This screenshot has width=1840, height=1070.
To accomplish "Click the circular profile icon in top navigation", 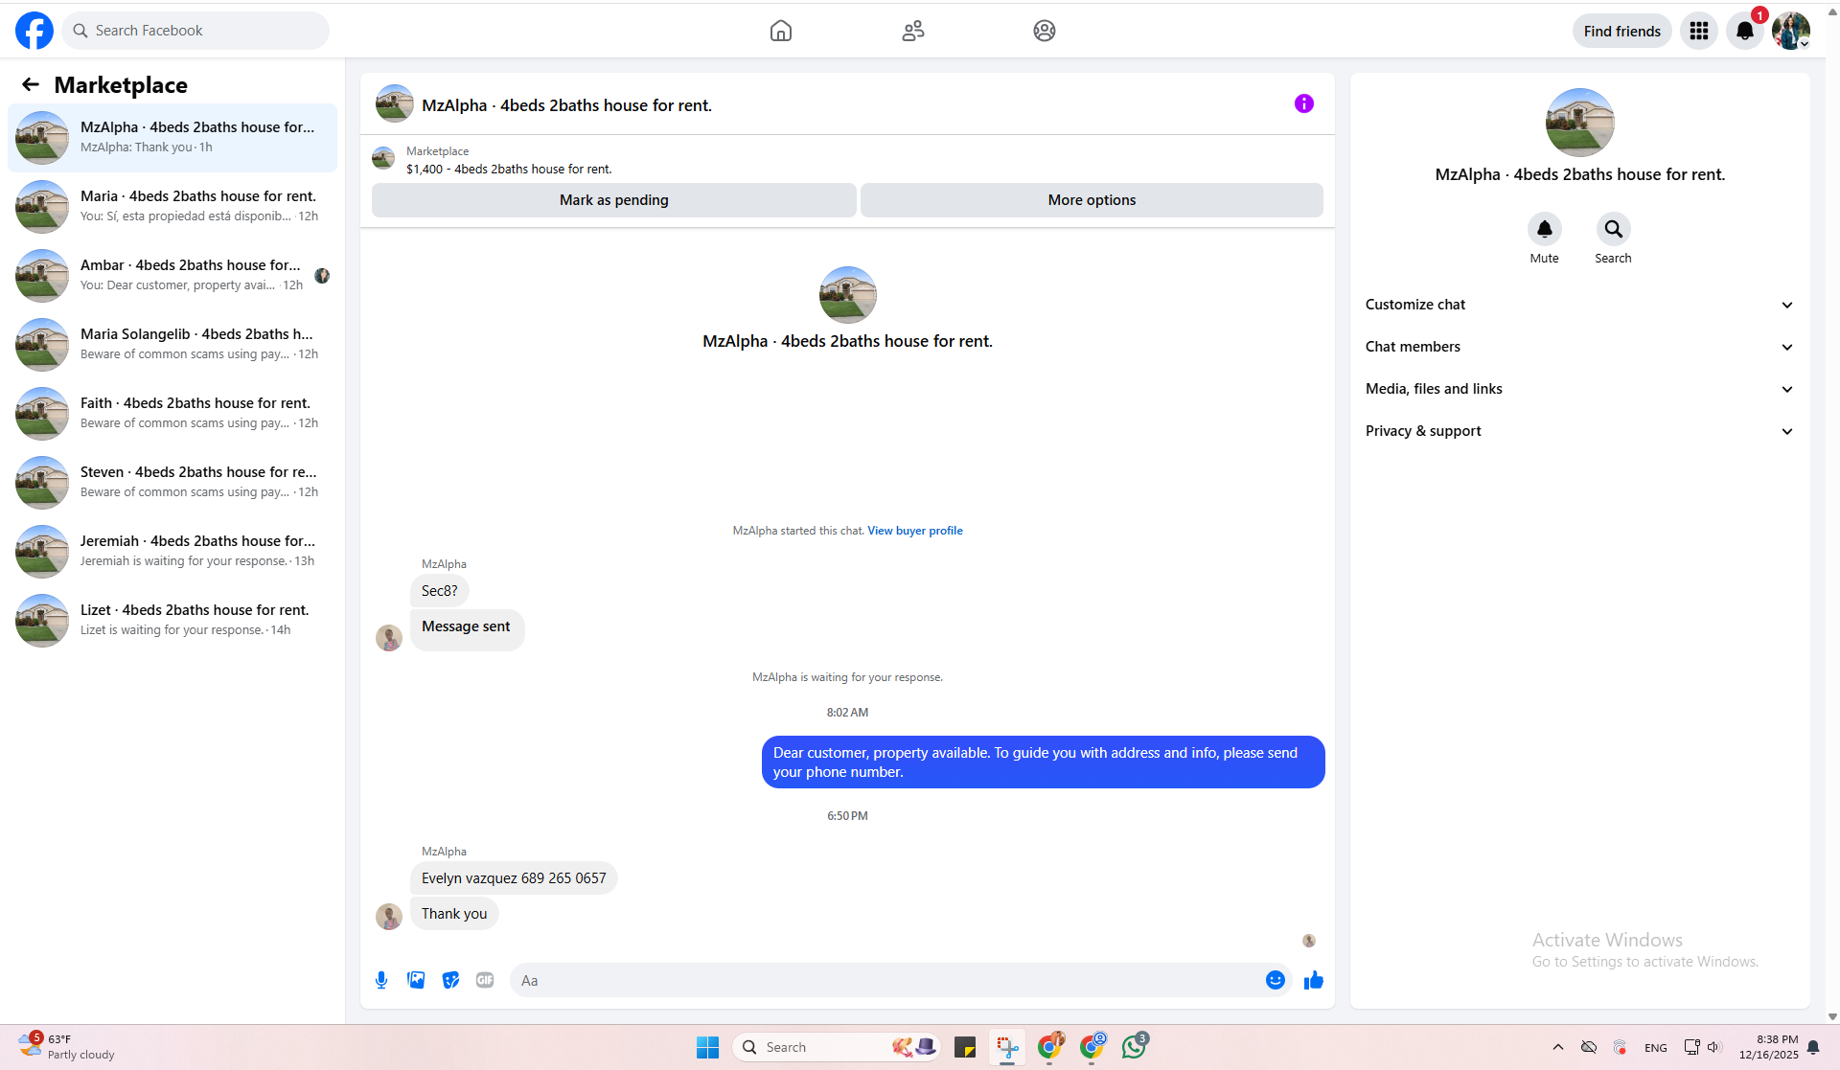I will pyautogui.click(x=1045, y=31).
